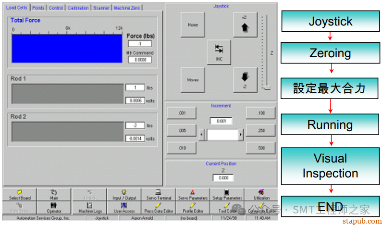Click the Mtr Command value field
382x225 pixels.
(x=140, y=60)
